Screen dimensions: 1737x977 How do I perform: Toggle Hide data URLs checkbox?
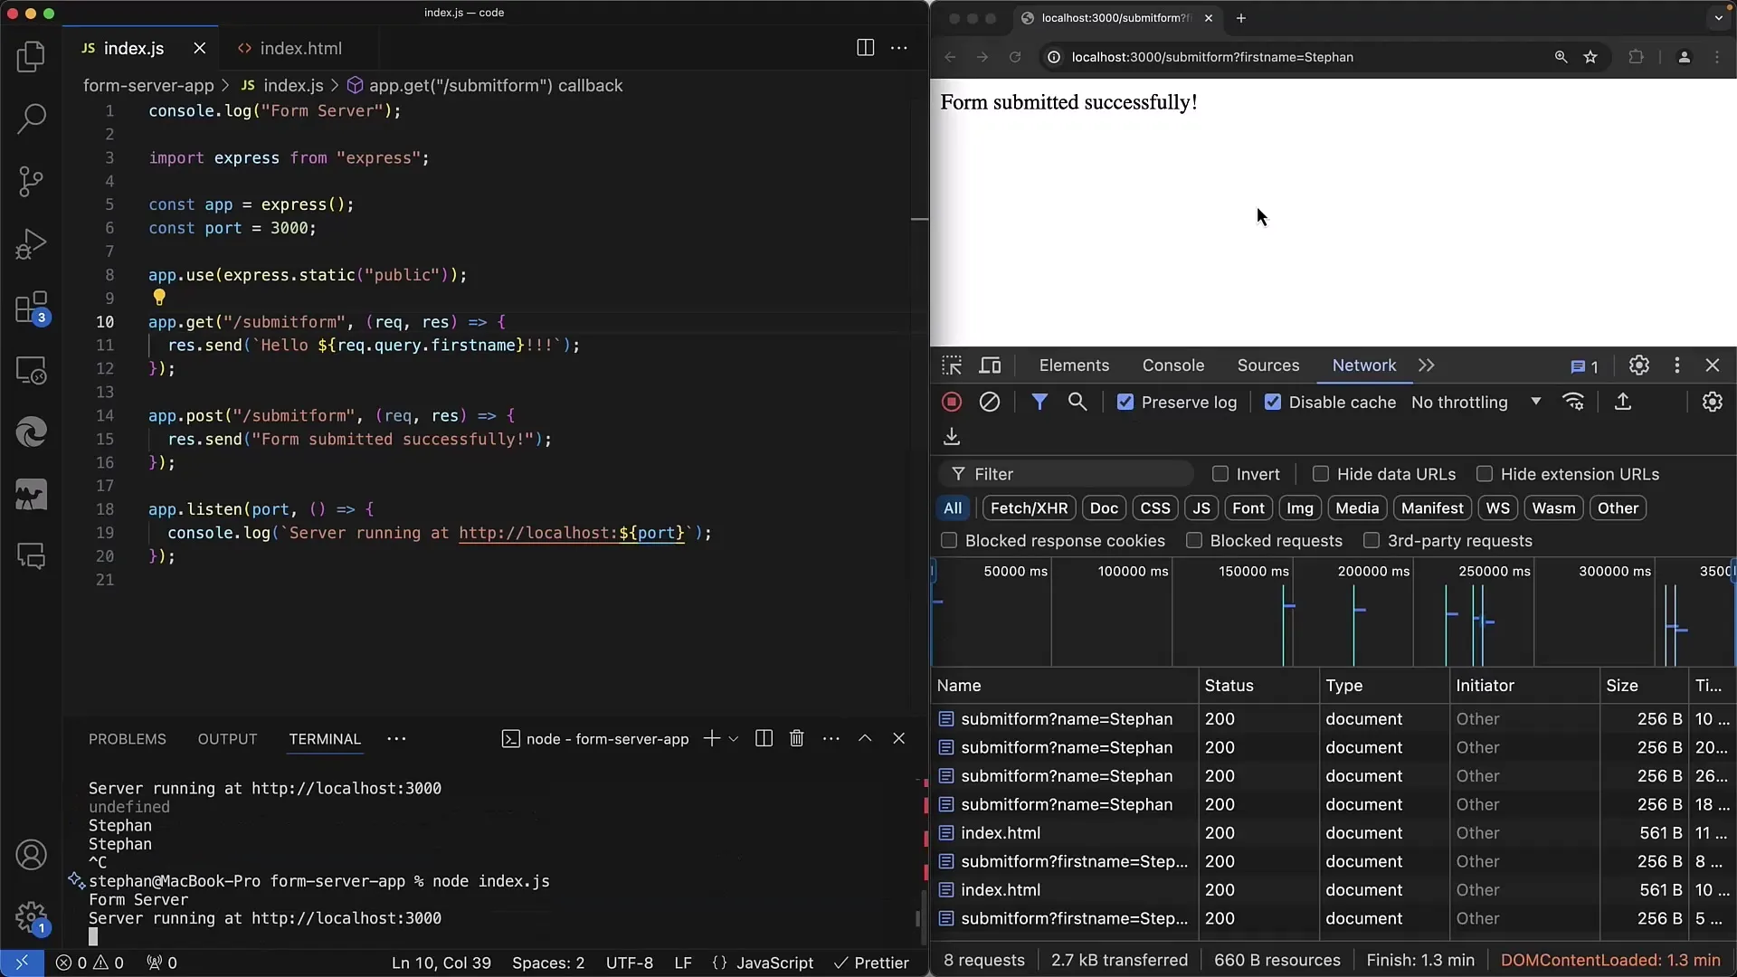tap(1321, 474)
